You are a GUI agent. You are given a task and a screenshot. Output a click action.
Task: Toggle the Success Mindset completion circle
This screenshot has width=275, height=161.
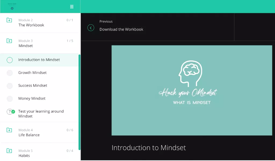pyautogui.click(x=10, y=86)
